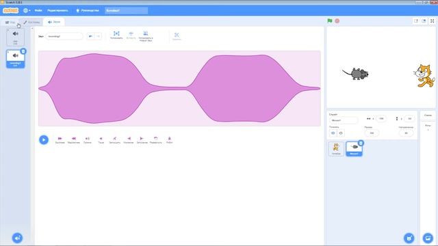Click the sprite size field
This screenshot has height=246, width=438.
tap(372, 133)
